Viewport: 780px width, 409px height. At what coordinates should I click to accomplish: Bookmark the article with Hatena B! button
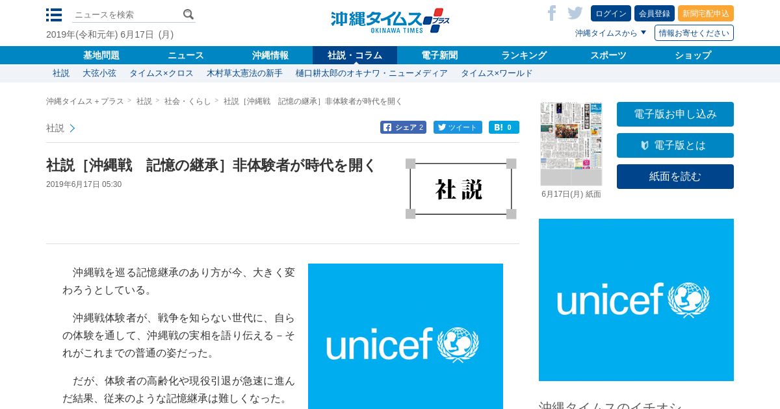tap(504, 127)
